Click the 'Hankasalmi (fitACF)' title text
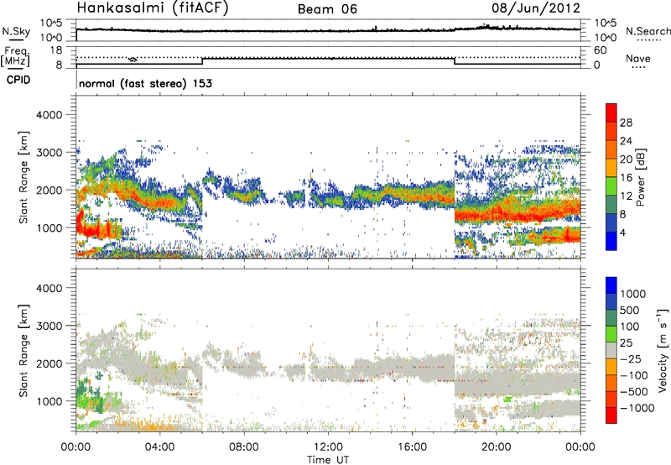Viewport: 671px width, 465px height. (153, 8)
